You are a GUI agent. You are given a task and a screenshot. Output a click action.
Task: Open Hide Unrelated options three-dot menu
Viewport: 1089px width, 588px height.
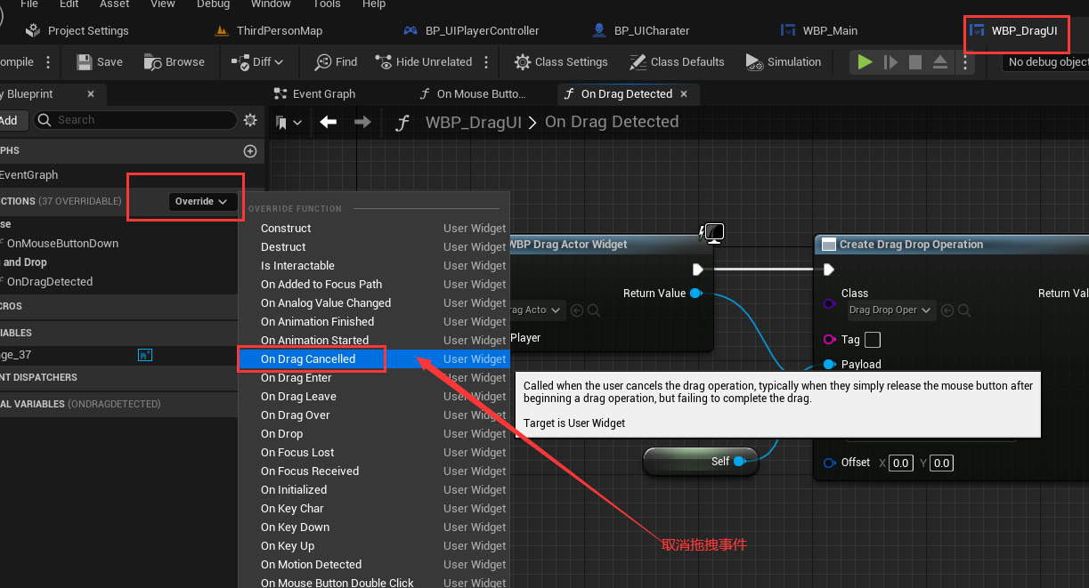click(x=486, y=62)
